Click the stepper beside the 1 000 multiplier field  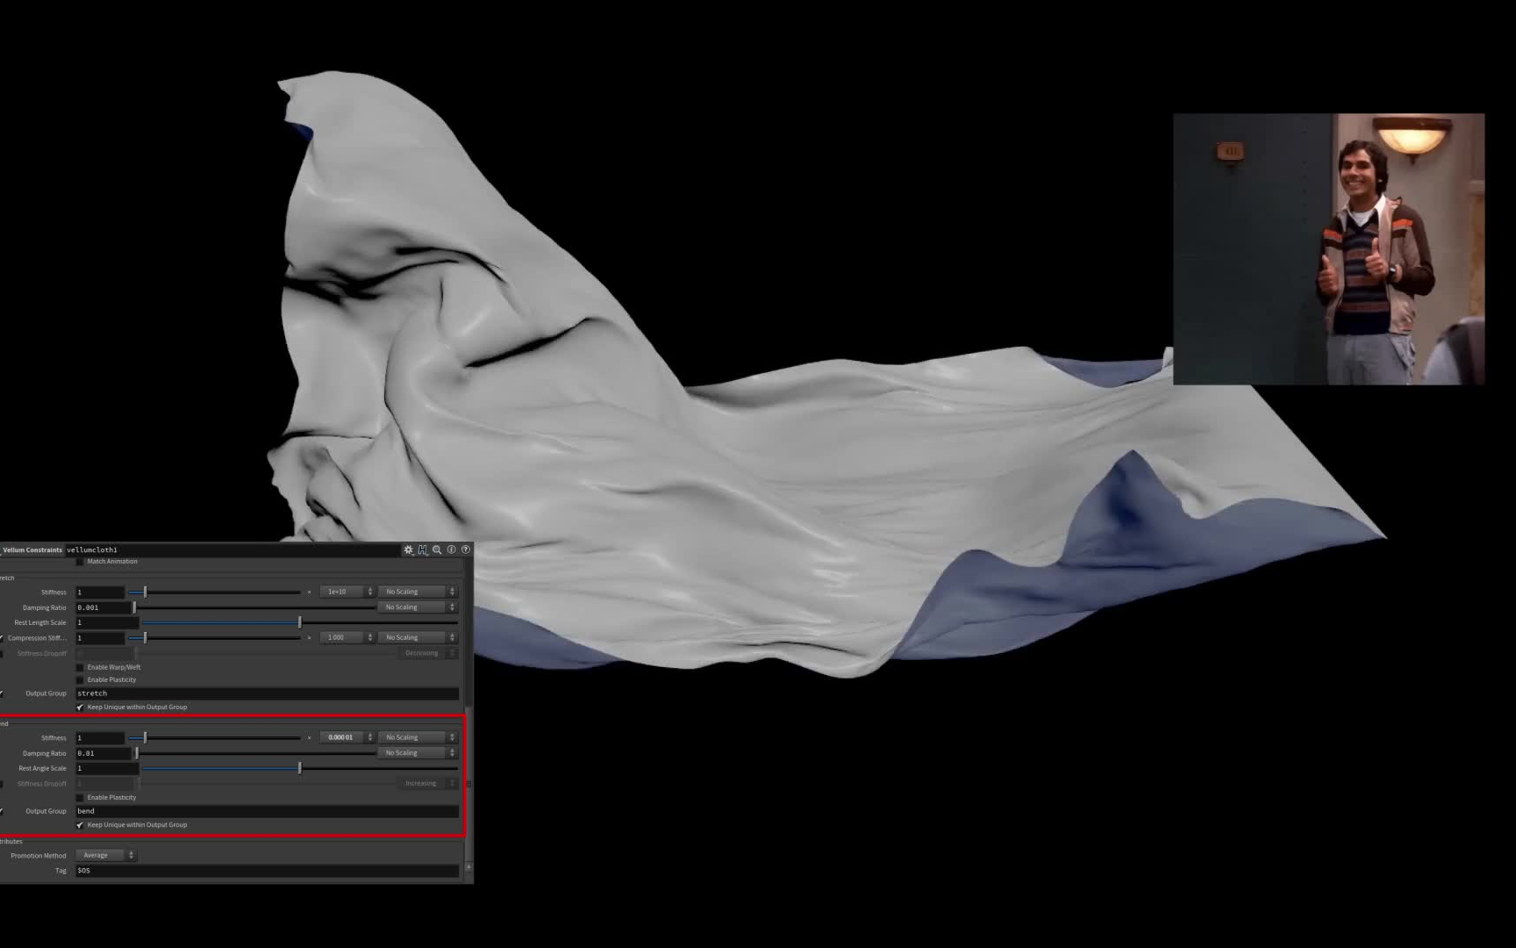[370, 637]
